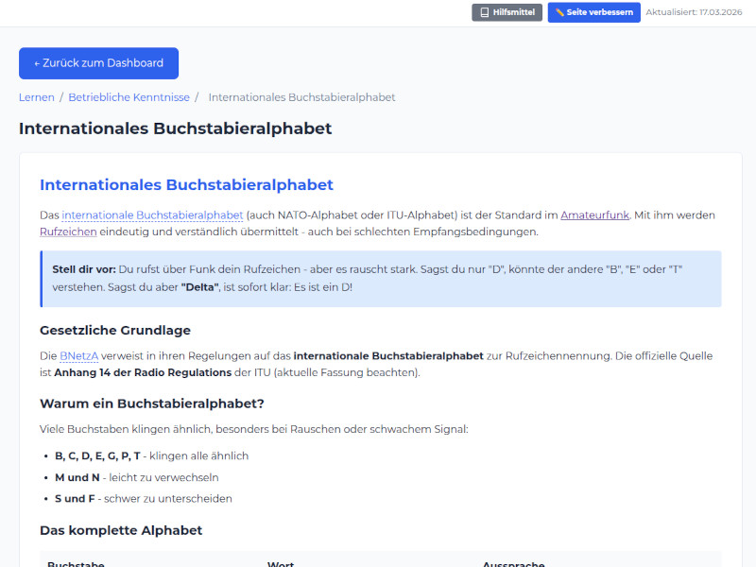756x567 pixels.
Task: Open the Lernen breadcrumb link
Action: [36, 96]
